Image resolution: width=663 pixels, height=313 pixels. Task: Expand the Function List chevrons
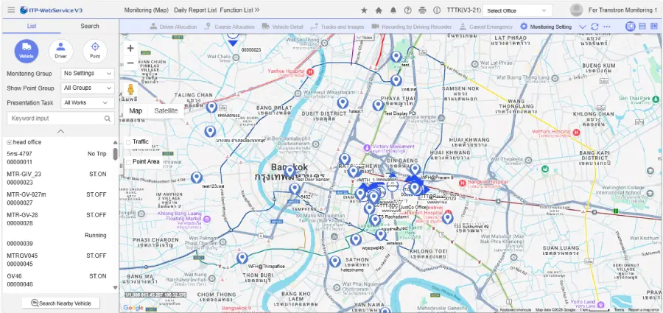click(x=257, y=10)
